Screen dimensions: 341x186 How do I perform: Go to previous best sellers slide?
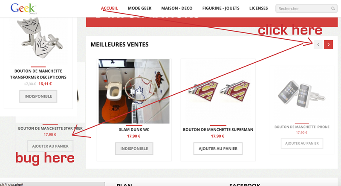coord(318,45)
